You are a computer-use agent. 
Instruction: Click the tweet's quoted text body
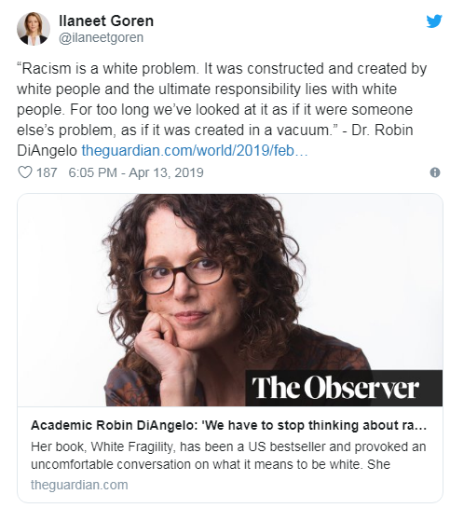point(222,109)
